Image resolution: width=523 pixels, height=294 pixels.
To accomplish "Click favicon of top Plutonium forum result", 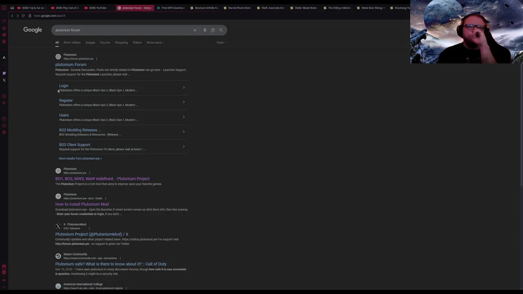I will [58, 57].
